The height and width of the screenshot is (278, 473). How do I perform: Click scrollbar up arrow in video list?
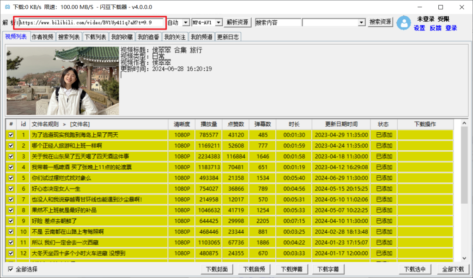[463, 124]
